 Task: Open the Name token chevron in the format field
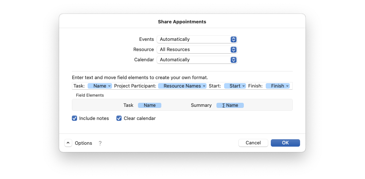coord(109,86)
